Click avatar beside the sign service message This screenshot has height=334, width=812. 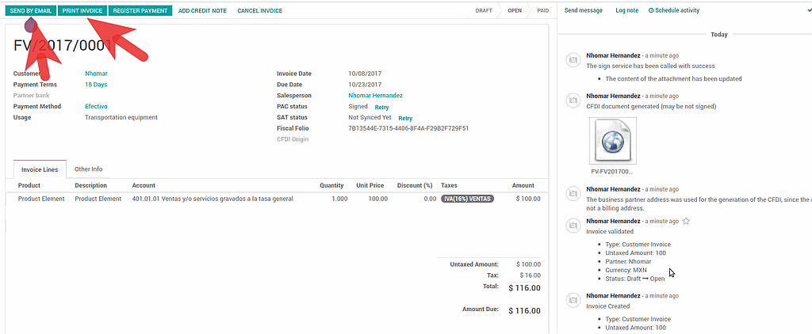[x=573, y=61]
